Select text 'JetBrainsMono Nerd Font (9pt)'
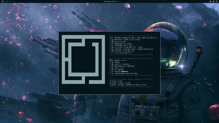 [x=126, y=73]
